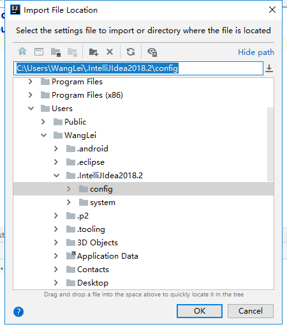This screenshot has height=329, width=287.
Task: Expand the config folder
Action: (69, 189)
